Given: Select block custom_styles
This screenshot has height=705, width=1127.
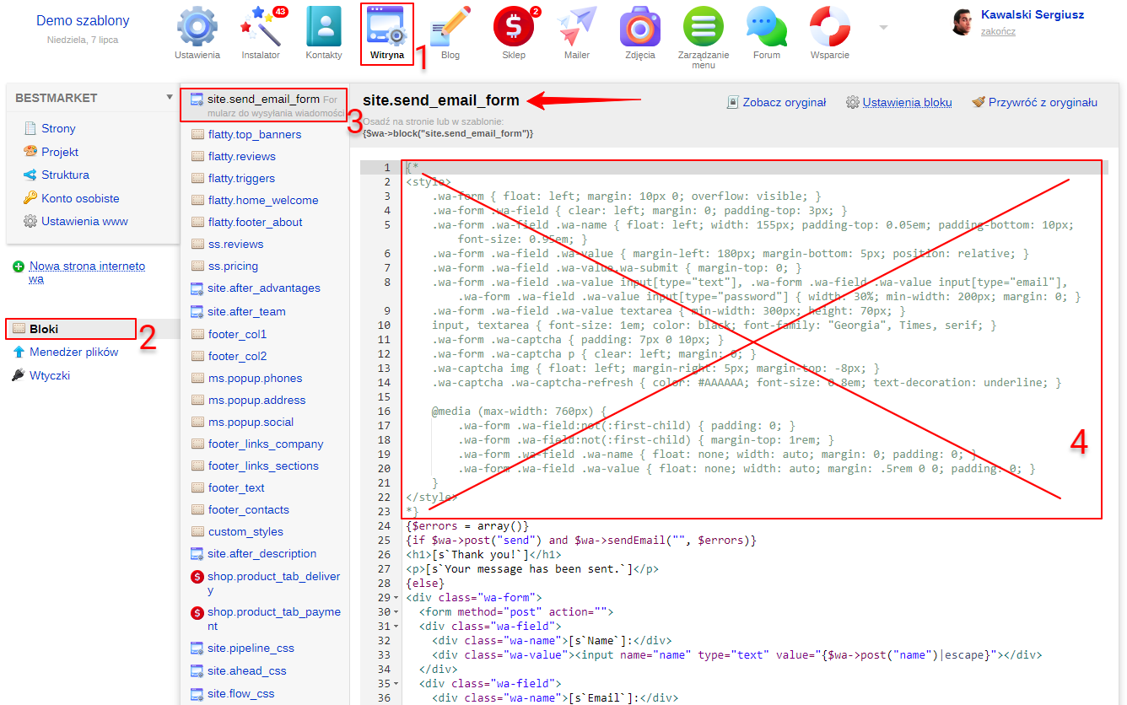Looking at the screenshot, I should click(245, 531).
